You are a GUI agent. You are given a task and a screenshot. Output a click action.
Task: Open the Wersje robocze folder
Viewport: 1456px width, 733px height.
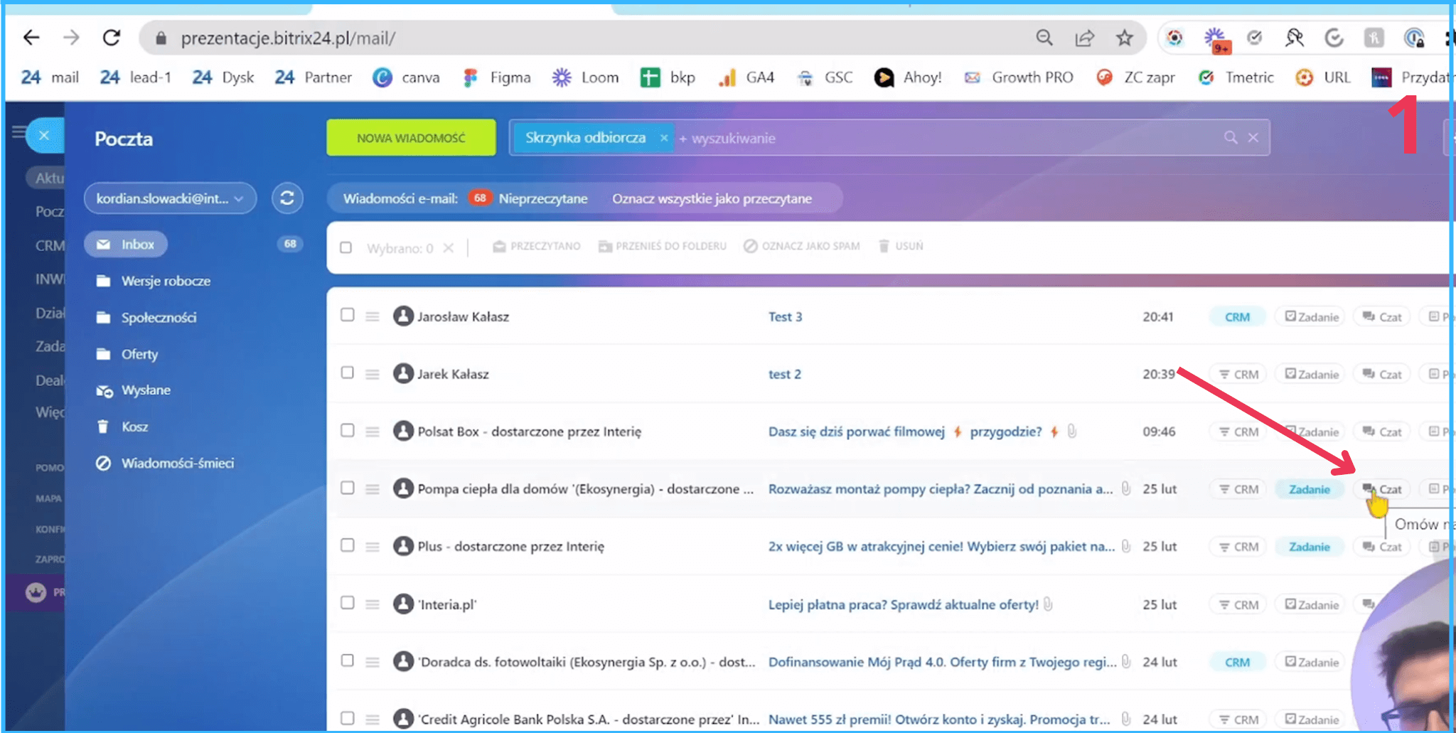point(165,282)
